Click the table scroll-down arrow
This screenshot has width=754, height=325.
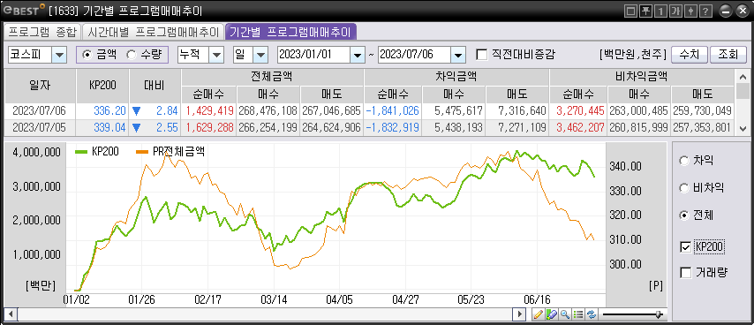pyautogui.click(x=743, y=129)
